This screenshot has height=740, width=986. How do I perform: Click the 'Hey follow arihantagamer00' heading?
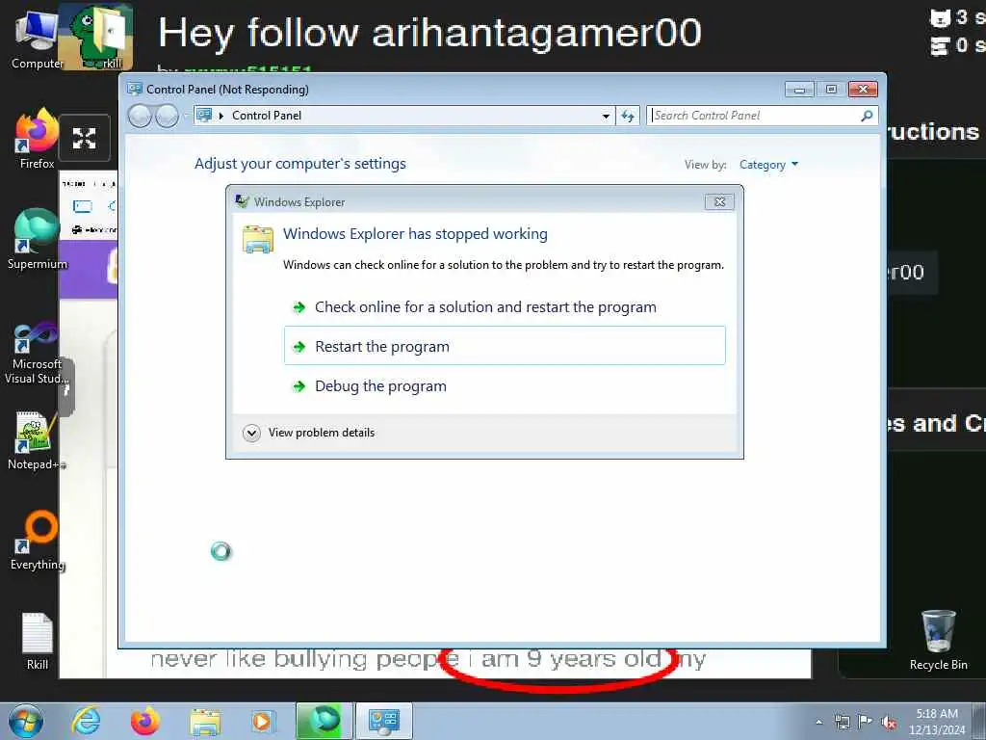point(429,33)
